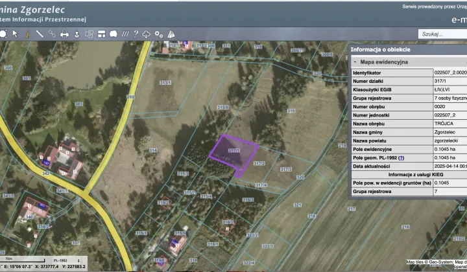Choose the distance measure tool
This screenshot has height=272, width=467.
(x=40, y=34)
